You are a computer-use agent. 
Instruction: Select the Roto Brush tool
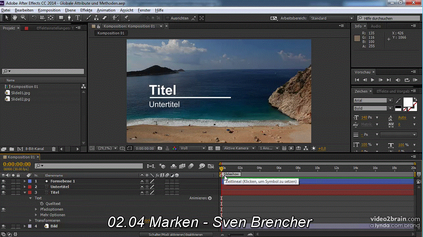click(x=115, y=18)
